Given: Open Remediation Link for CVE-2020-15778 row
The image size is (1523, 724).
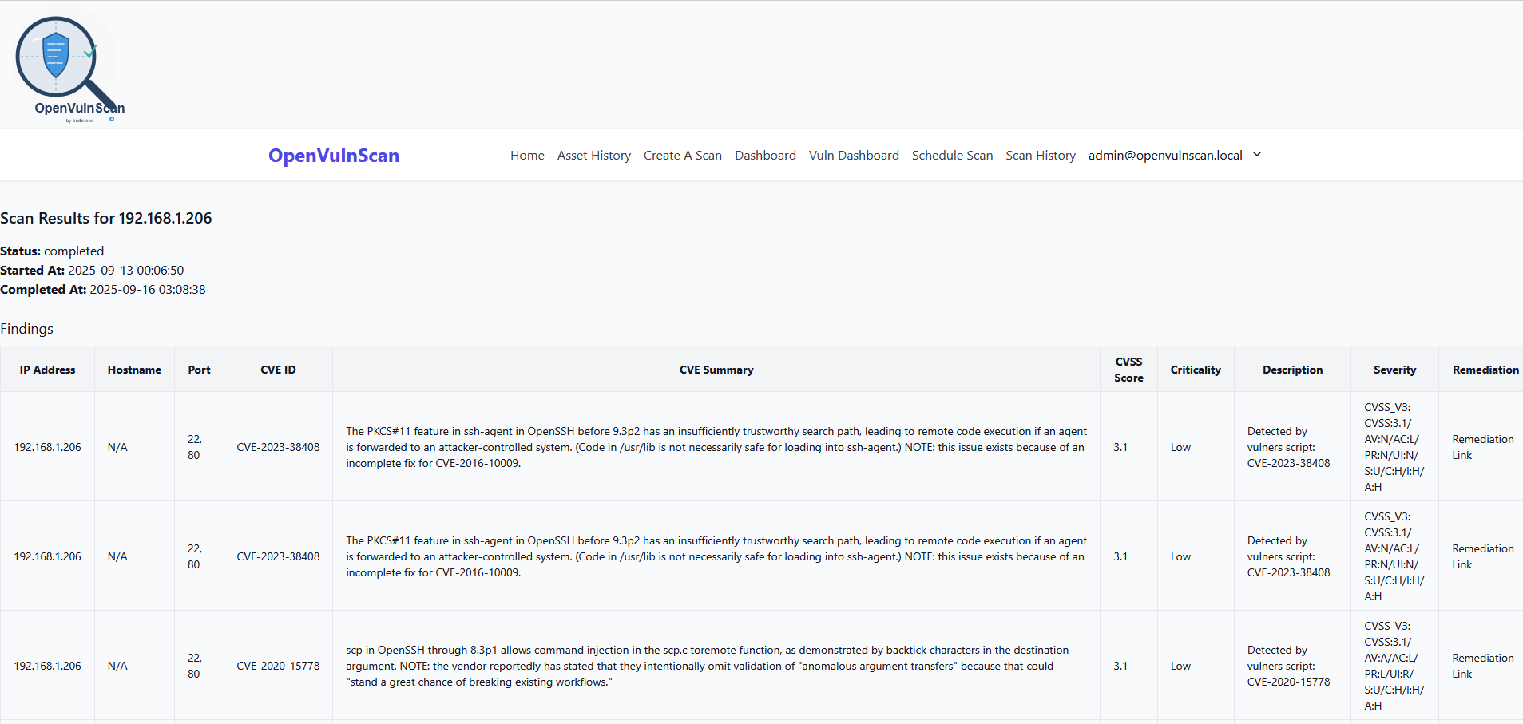Looking at the screenshot, I should click(1482, 666).
